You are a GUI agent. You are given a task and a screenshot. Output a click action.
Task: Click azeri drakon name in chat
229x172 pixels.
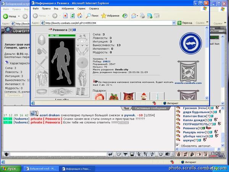(x=50, y=115)
